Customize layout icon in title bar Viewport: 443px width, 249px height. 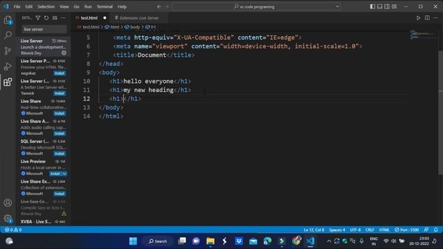(x=394, y=6)
